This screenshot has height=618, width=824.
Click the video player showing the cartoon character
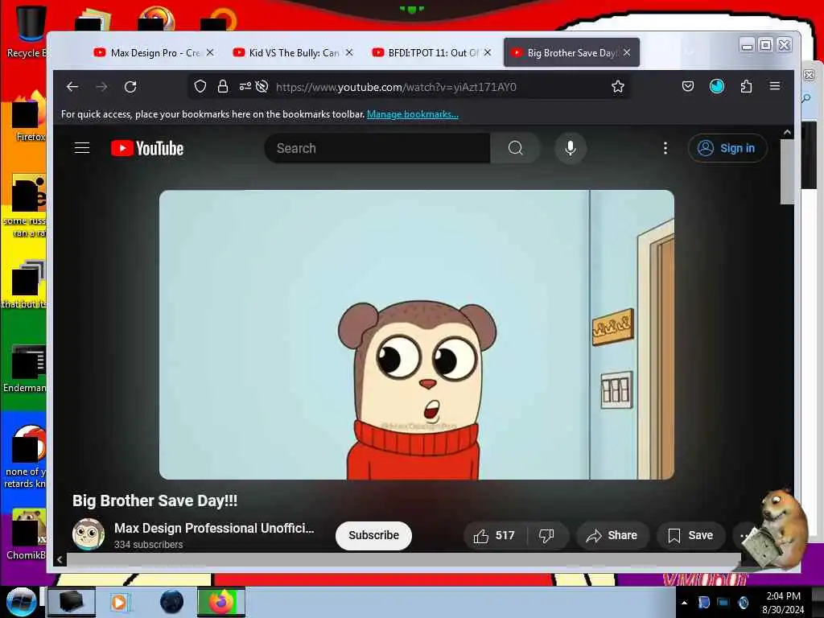417,335
